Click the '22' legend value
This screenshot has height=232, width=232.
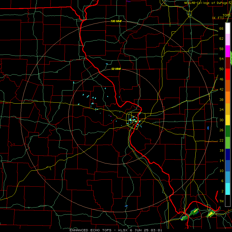221,140
